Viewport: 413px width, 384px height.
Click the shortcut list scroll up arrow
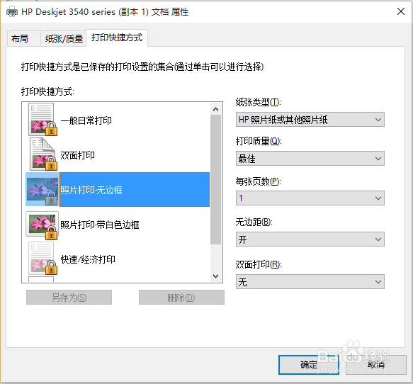pyautogui.click(x=216, y=109)
